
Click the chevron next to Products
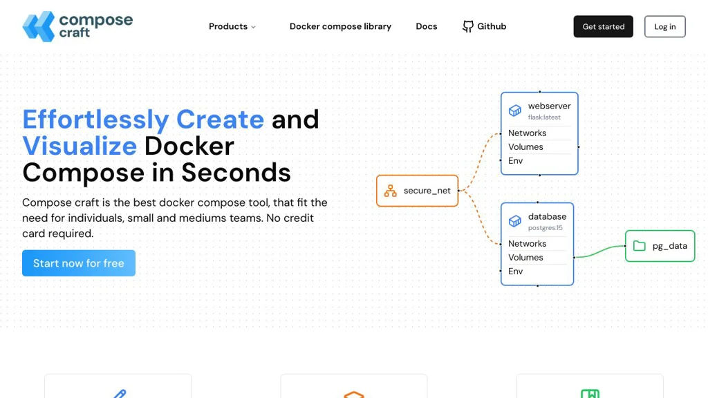tap(253, 27)
